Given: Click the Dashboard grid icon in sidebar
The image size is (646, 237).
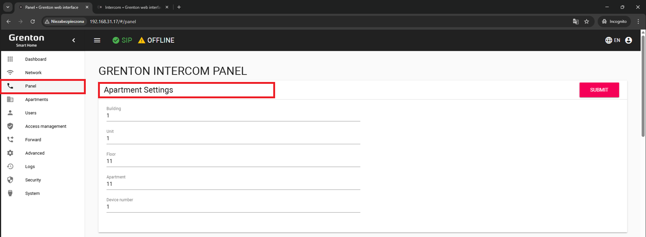Looking at the screenshot, I should 10,59.
